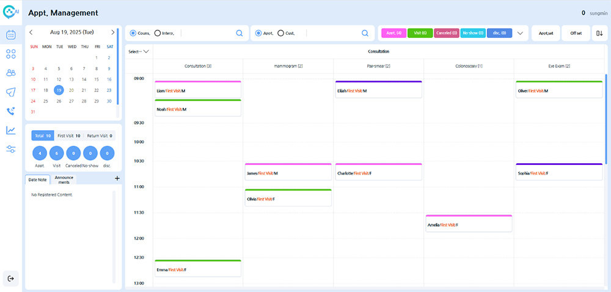The width and height of the screenshot is (611, 292).
Task: Click the plus icon to add note
Action: [x=117, y=178]
